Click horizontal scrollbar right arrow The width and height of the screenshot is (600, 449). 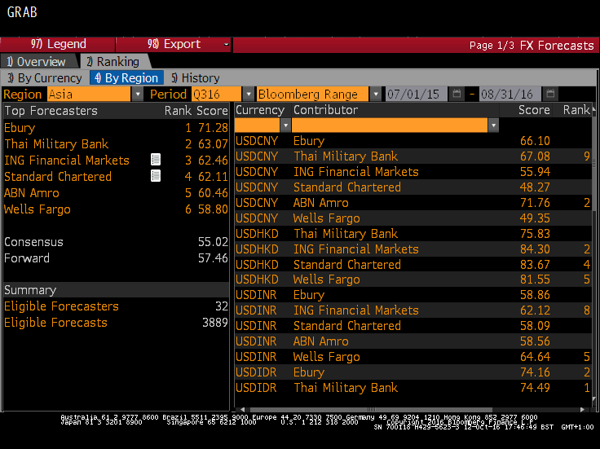(582, 410)
